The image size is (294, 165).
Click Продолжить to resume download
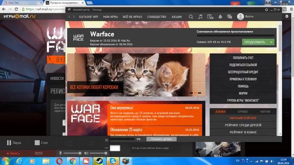tap(254, 42)
